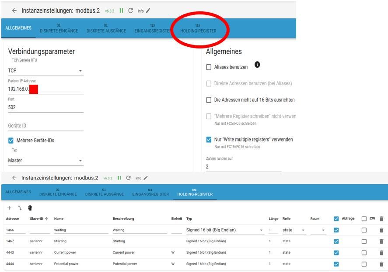This screenshot has width=388, height=272.
Task: Click the 'Current power' name cell
Action: (x=65, y=252)
